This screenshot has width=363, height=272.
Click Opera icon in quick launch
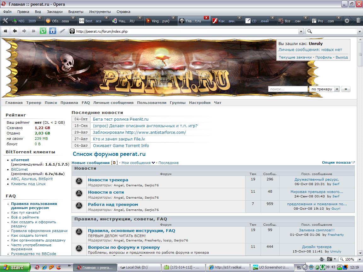(37, 267)
